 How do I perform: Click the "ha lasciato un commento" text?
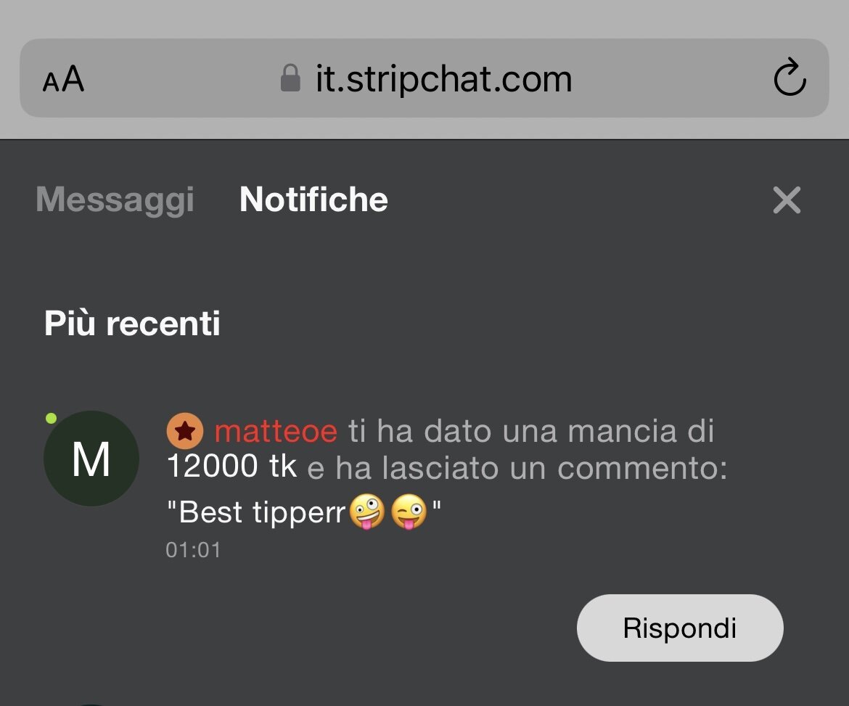[x=531, y=468]
